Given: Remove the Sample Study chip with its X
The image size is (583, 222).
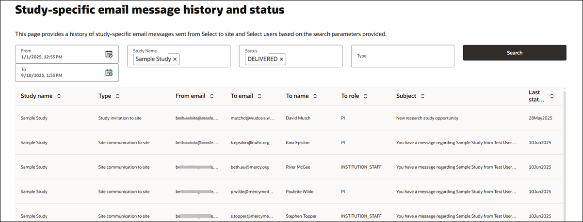Looking at the screenshot, I should pyautogui.click(x=175, y=59).
